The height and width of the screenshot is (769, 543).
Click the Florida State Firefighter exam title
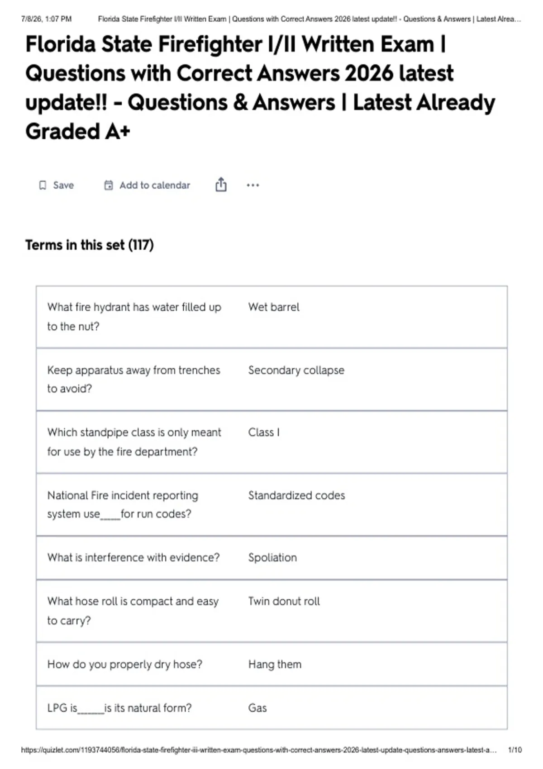click(260, 88)
